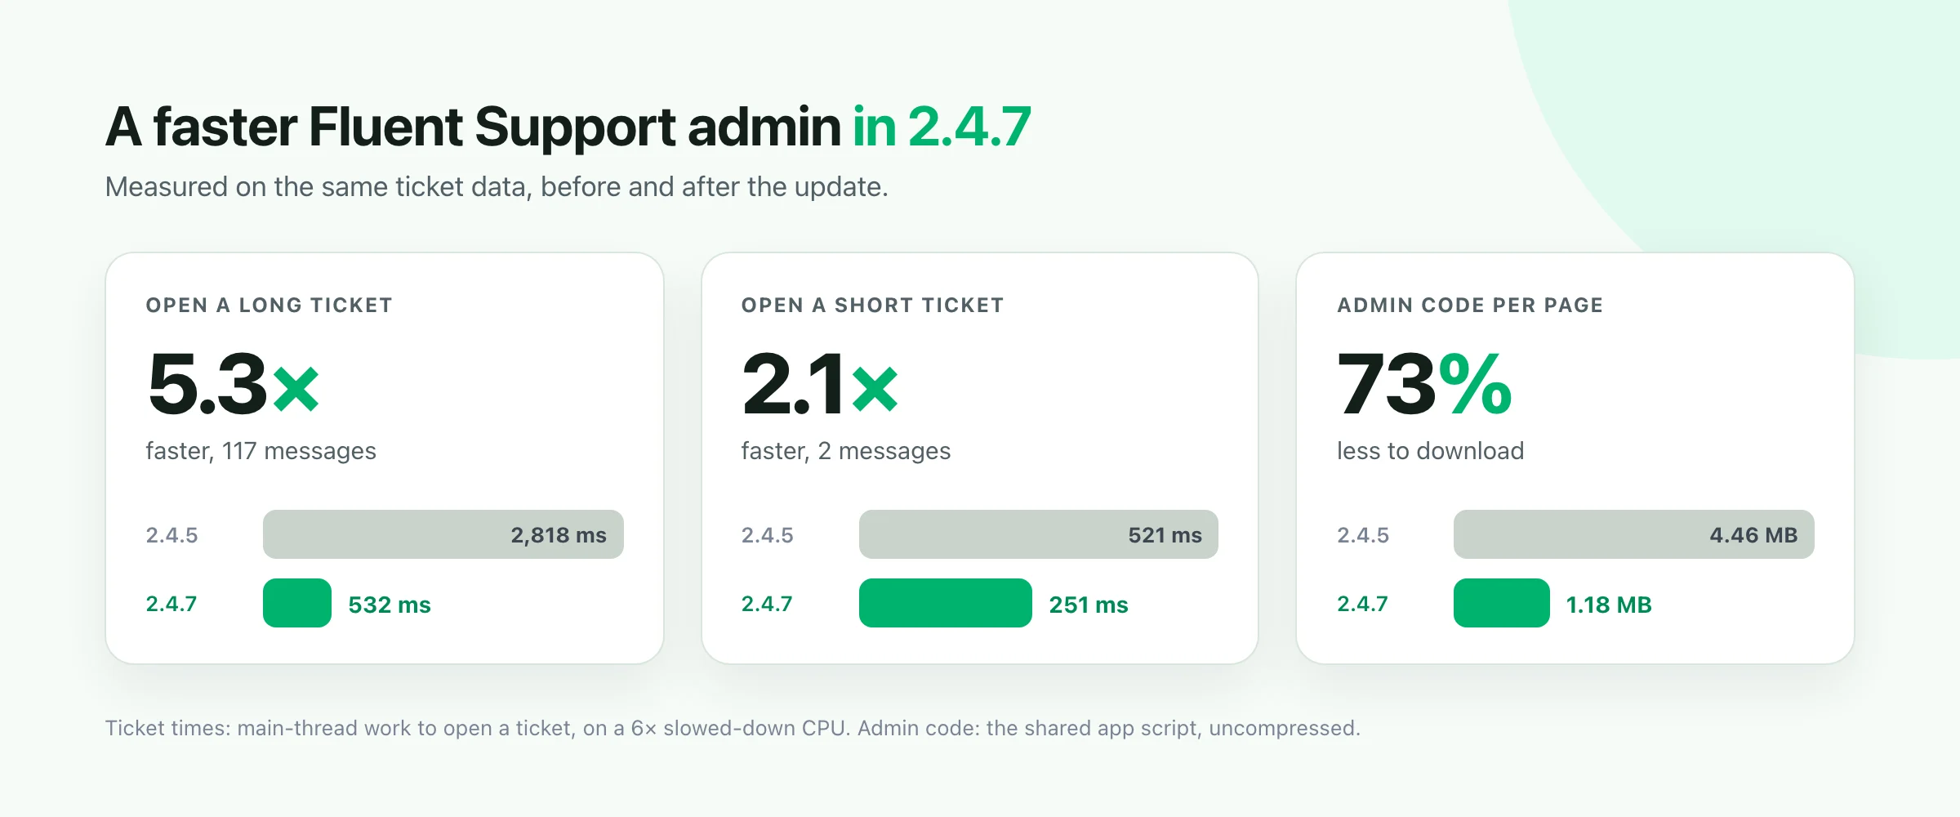
Task: Click the 2.4.7 label in the short ticket card
Action: [767, 604]
